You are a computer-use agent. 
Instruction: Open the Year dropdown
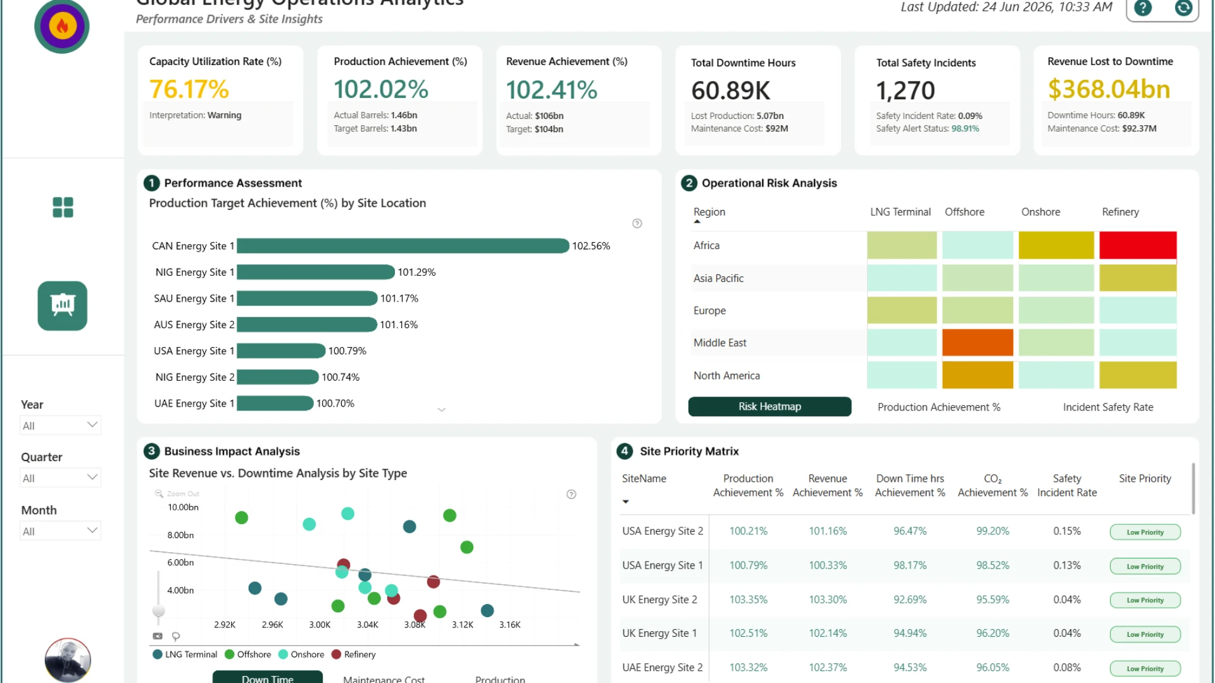61,425
